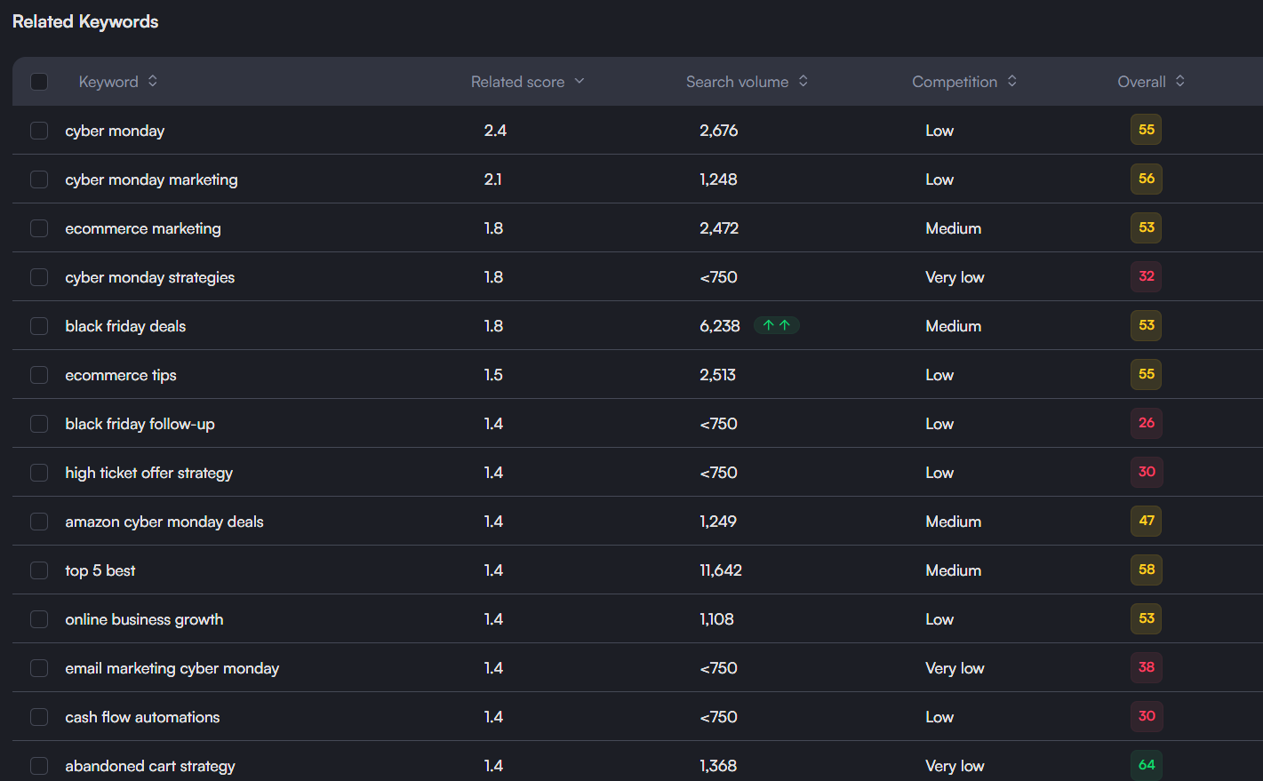
Task: Click the 47 score badge for amazon cyber monday deals
Action: coord(1146,521)
